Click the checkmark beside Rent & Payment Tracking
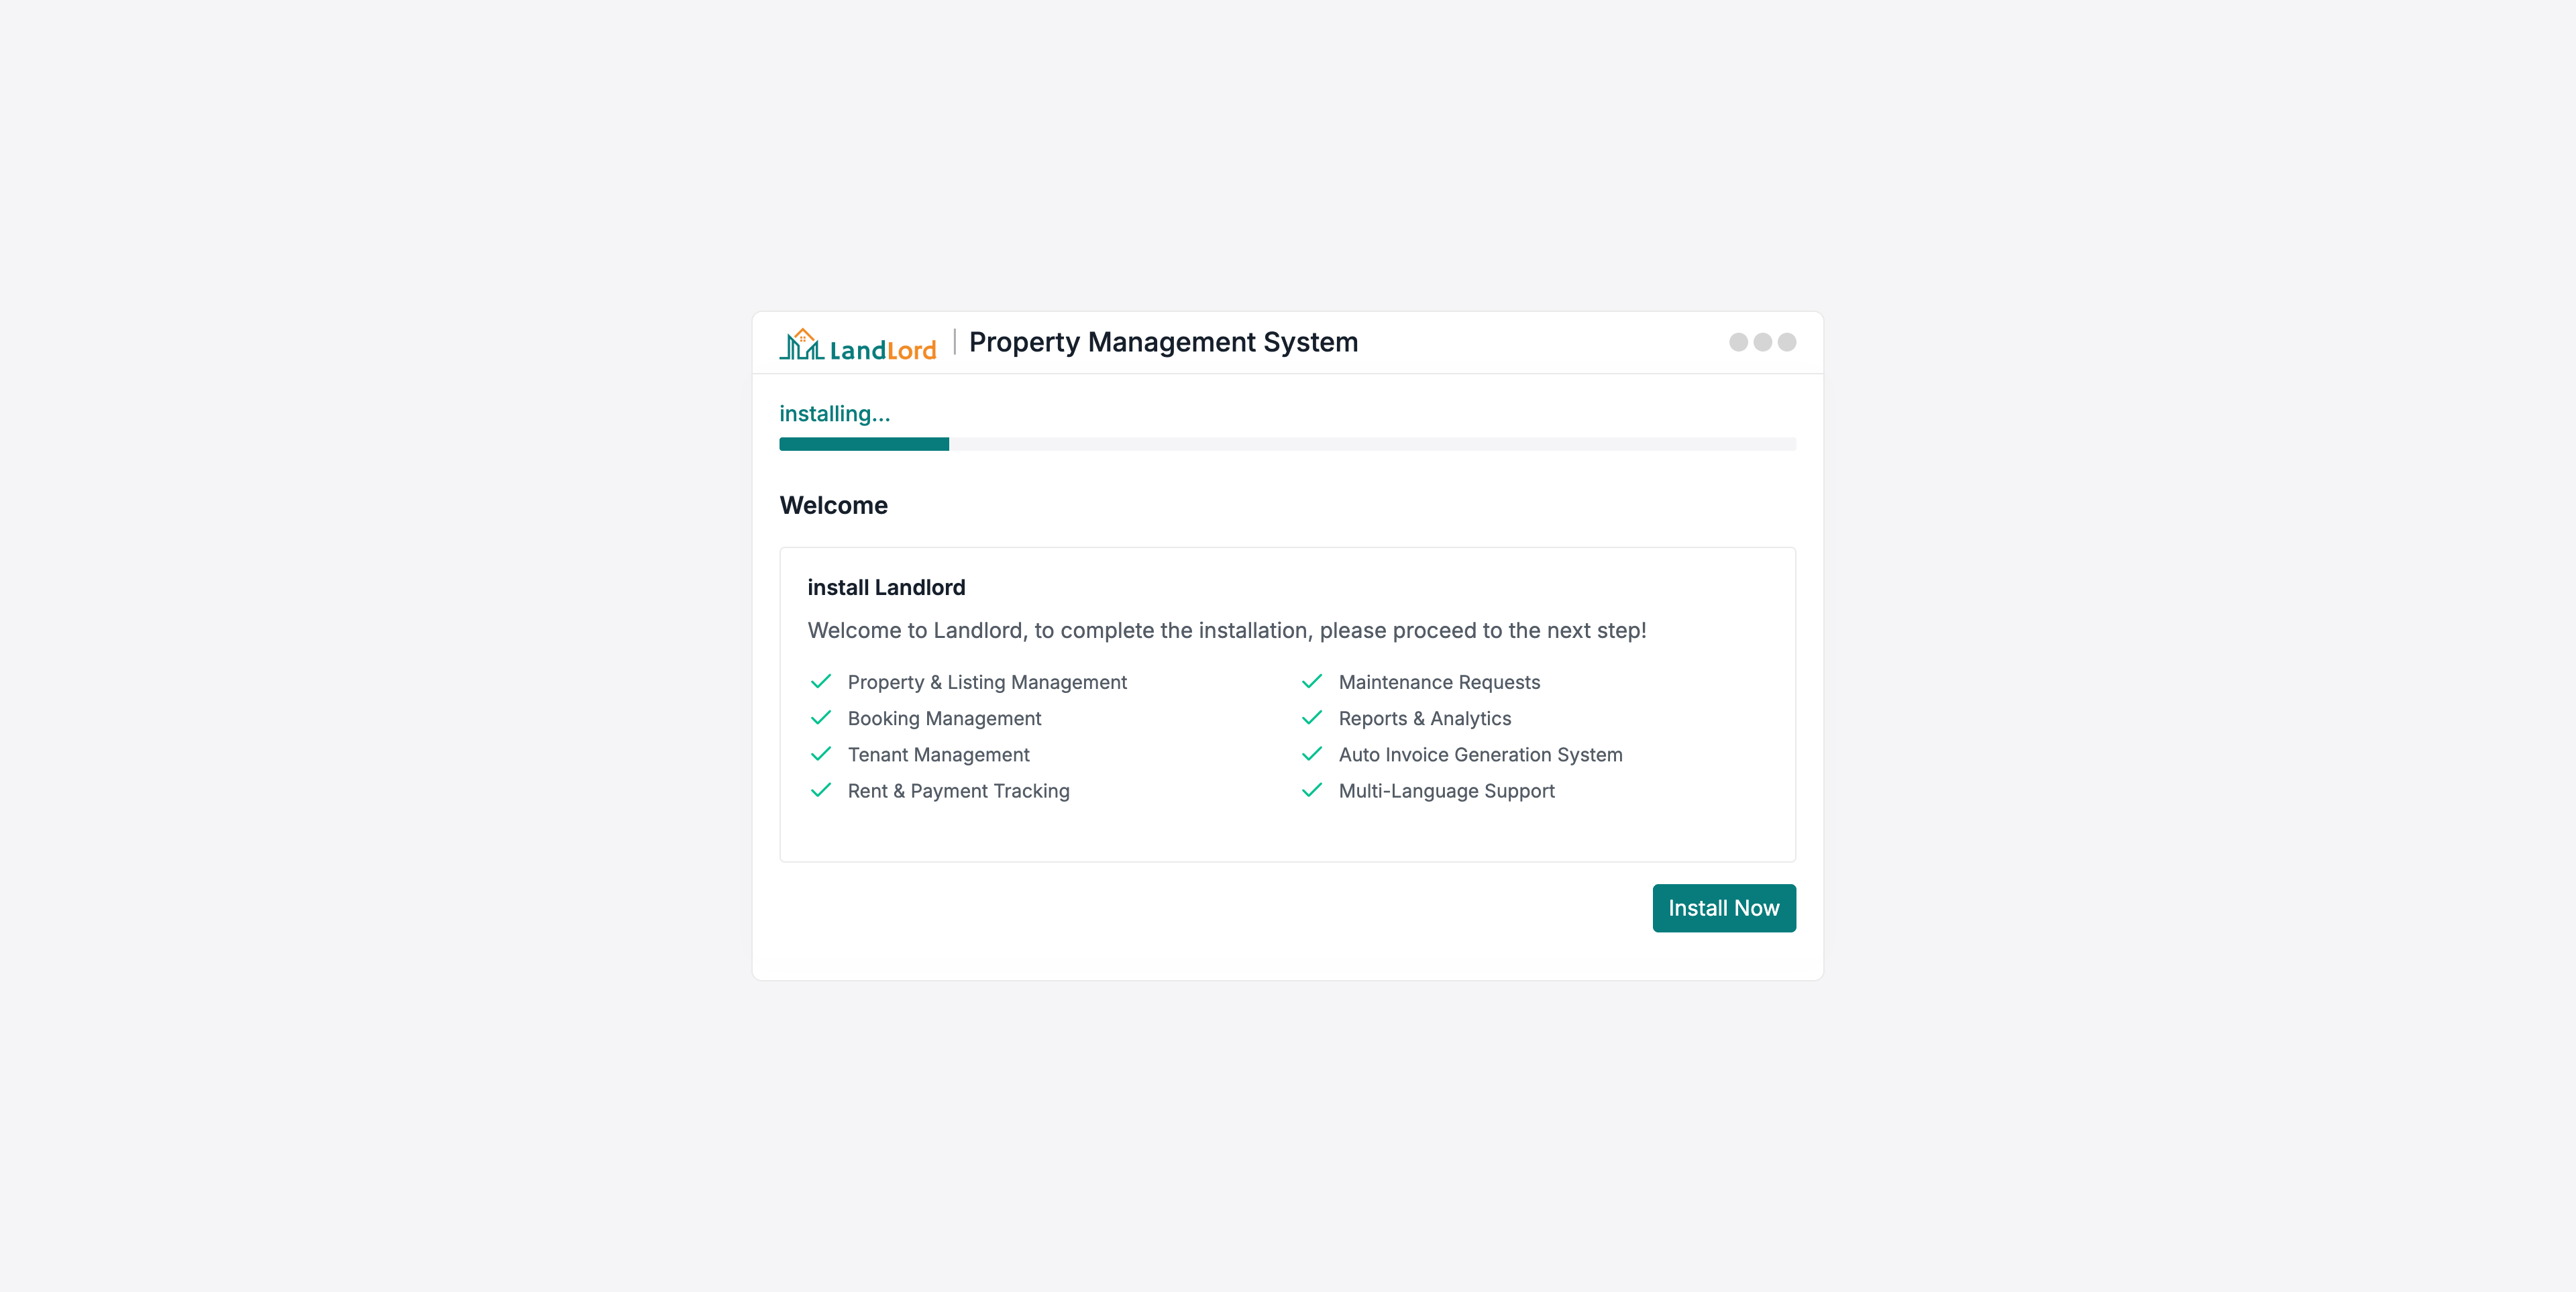Screen dimensions: 2576x1292 821,790
